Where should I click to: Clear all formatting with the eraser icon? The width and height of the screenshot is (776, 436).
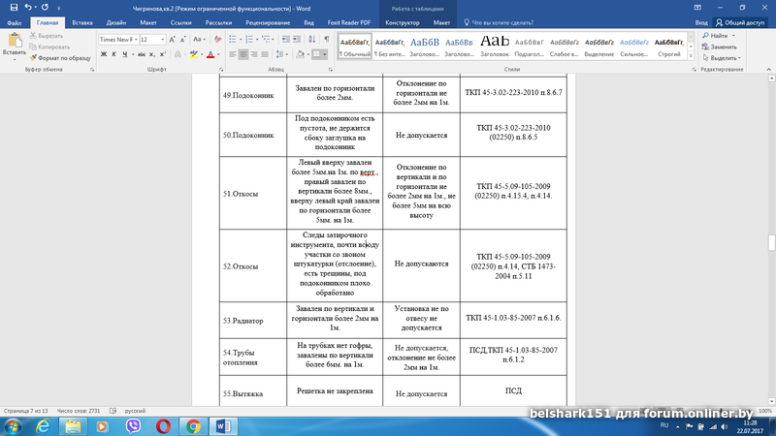coord(217,39)
